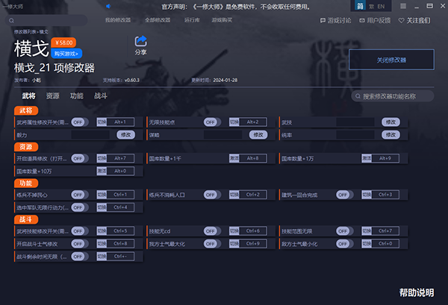
Task: Enable 练兵不掉民心
Action: (80, 195)
